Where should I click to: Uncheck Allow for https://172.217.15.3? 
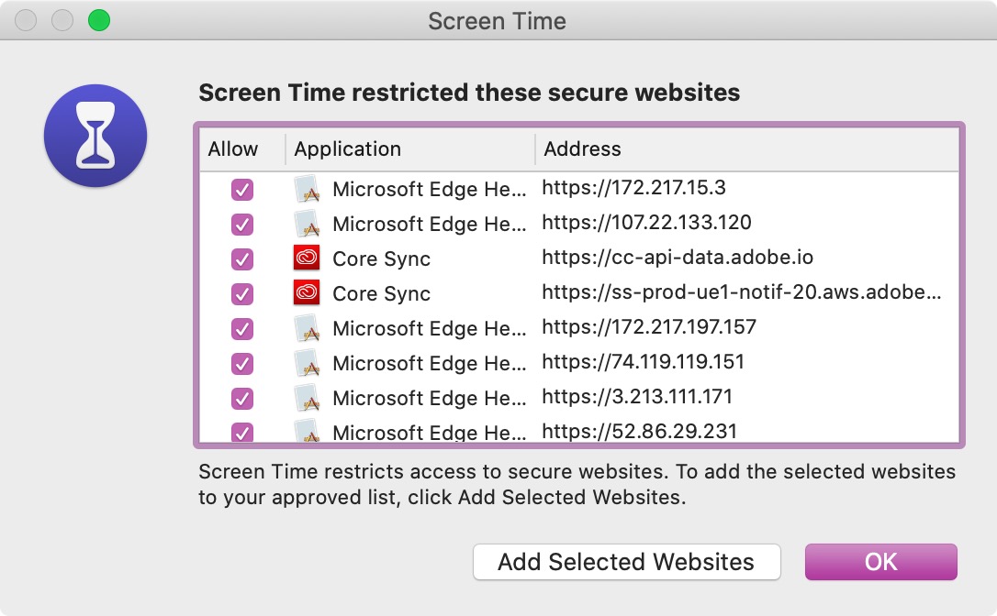[242, 190]
